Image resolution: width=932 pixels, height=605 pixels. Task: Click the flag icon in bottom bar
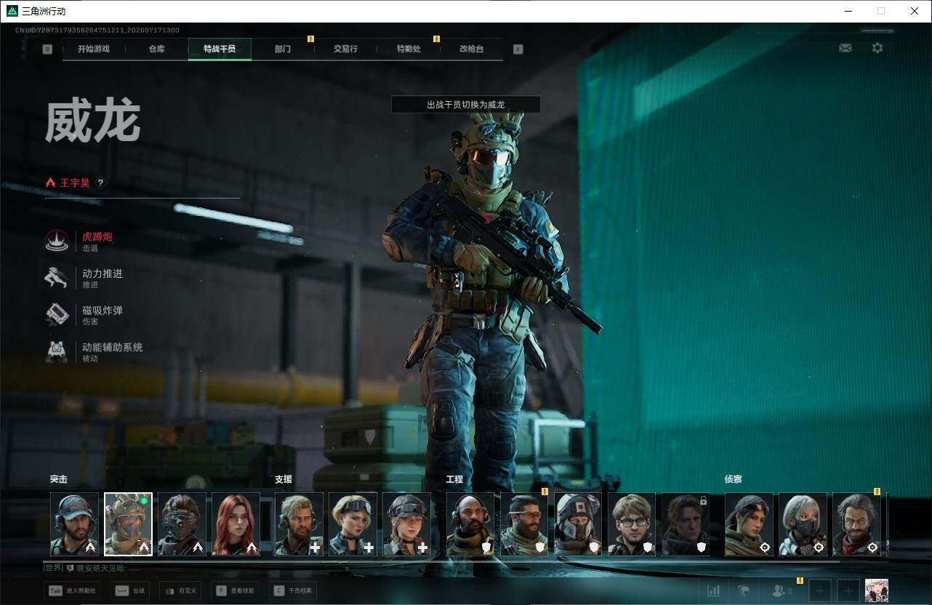(x=744, y=591)
